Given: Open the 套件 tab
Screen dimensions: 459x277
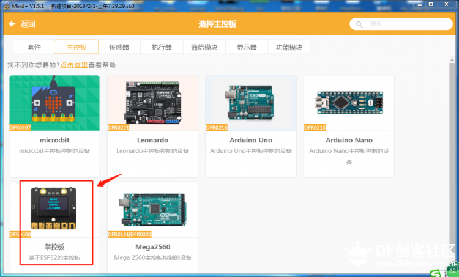Looking at the screenshot, I should point(34,47).
